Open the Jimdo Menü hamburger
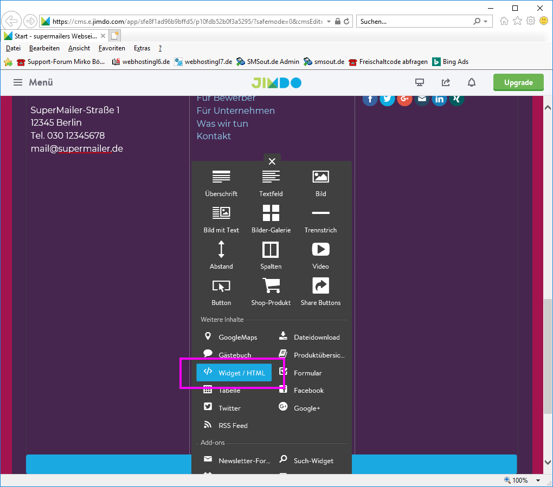 click(x=33, y=82)
